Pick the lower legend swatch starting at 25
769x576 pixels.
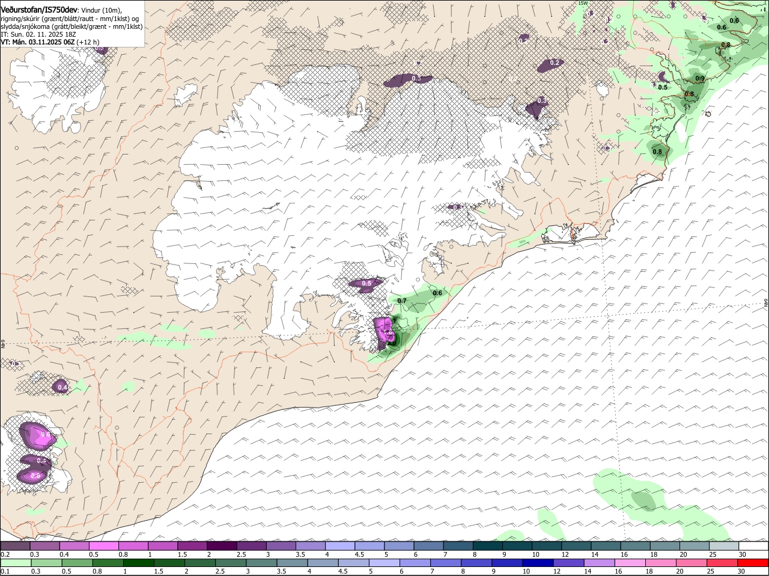point(723,563)
